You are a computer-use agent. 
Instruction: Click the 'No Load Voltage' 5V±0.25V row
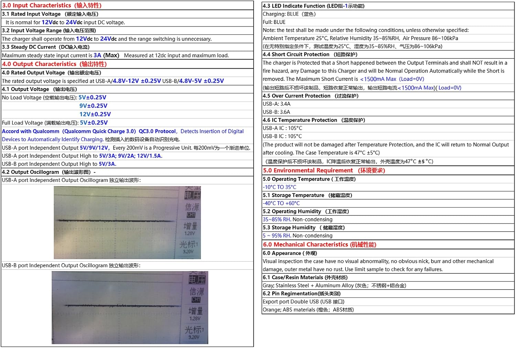click(x=54, y=97)
